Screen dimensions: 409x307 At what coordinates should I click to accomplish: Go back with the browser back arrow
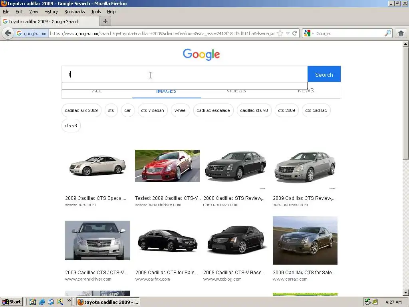click(8, 34)
